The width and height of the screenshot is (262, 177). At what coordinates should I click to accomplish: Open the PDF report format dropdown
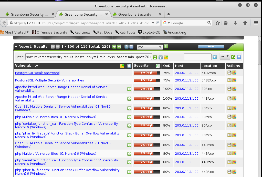pos(150,47)
